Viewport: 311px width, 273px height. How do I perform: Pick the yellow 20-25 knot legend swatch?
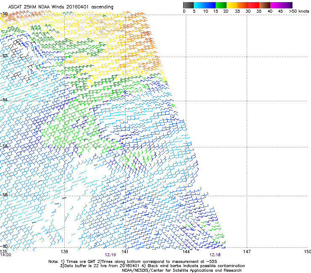232,5
